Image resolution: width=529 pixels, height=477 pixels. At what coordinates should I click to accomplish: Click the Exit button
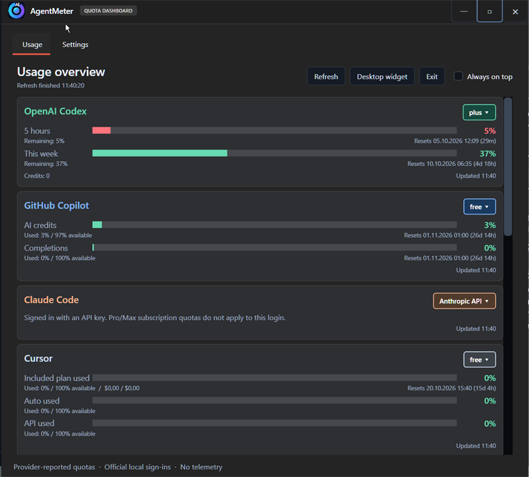[432, 76]
